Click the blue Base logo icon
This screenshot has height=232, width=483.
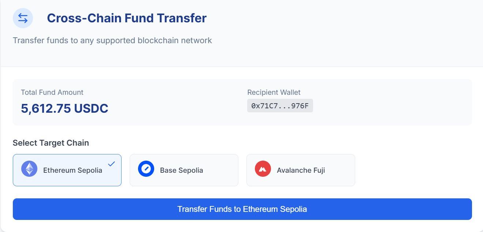[146, 169]
